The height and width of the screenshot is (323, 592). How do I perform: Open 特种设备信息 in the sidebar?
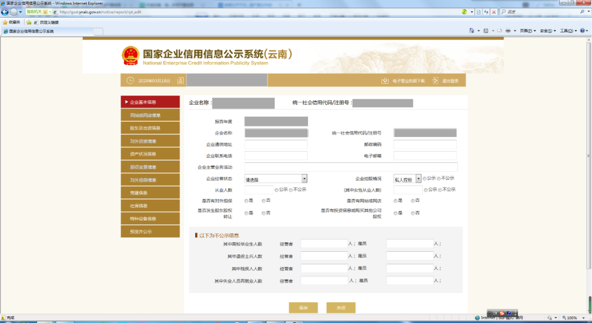coord(150,218)
